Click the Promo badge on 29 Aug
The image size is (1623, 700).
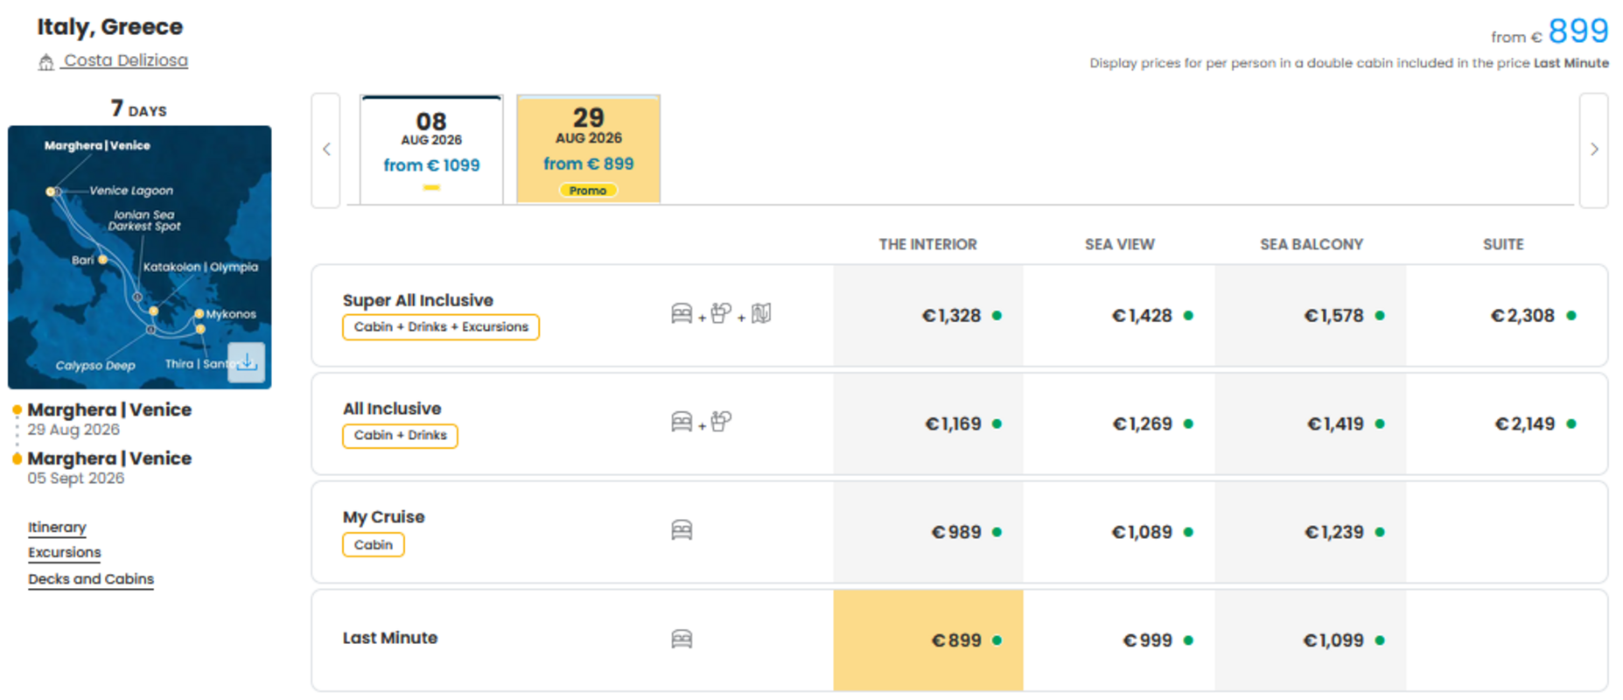(x=588, y=190)
